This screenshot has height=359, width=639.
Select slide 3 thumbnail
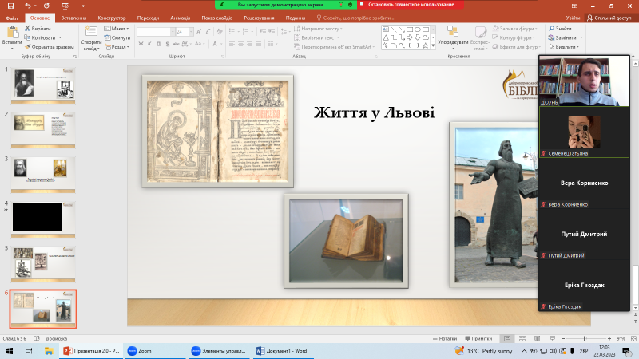pos(43,175)
